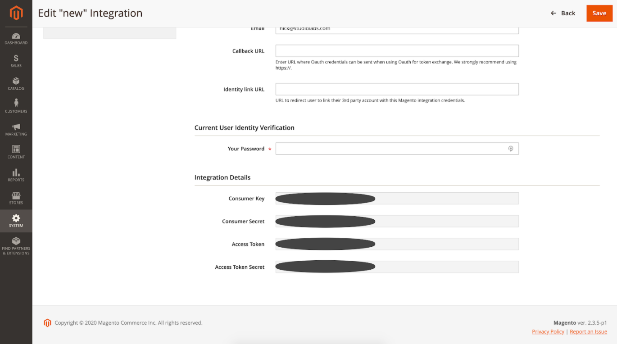Focus the Email input field

click(397, 30)
